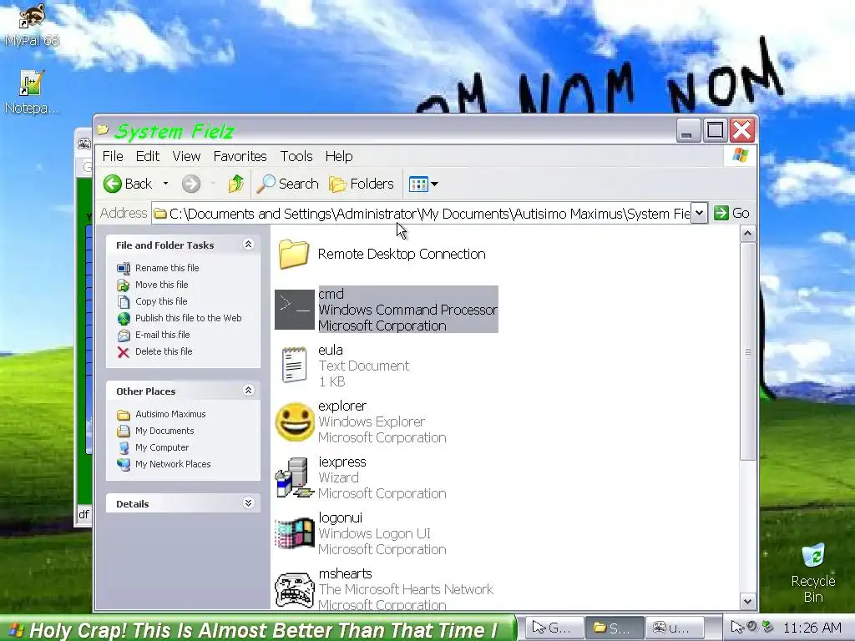Screen dimensions: 855x641
Task: Select the eula text document icon
Action: pyautogui.click(x=295, y=365)
